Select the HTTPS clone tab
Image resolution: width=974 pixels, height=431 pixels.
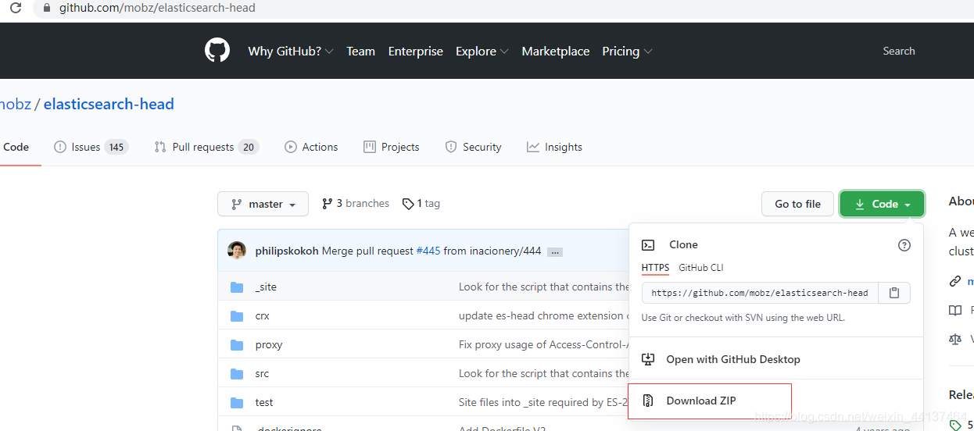[x=655, y=268]
